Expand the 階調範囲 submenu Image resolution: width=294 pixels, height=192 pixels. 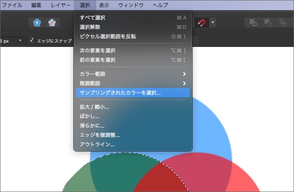pyautogui.click(x=133, y=84)
